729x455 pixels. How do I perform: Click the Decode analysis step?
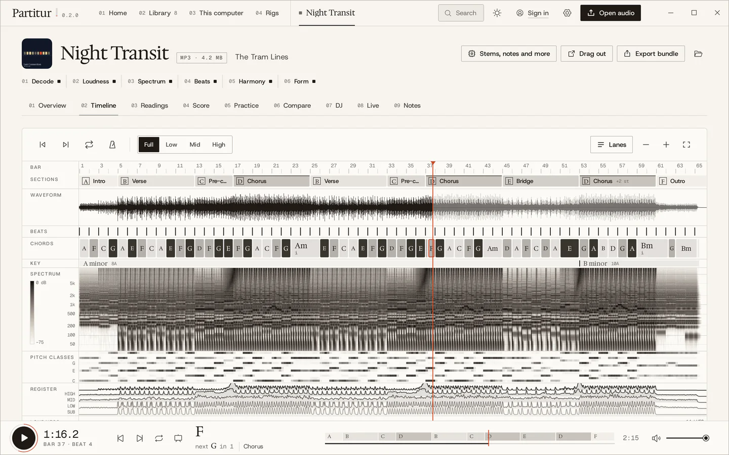[42, 81]
